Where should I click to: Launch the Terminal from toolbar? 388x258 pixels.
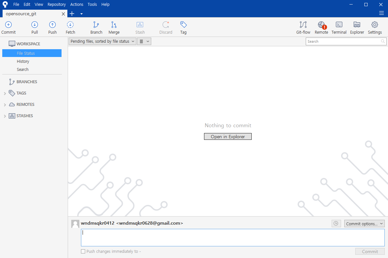tap(339, 25)
